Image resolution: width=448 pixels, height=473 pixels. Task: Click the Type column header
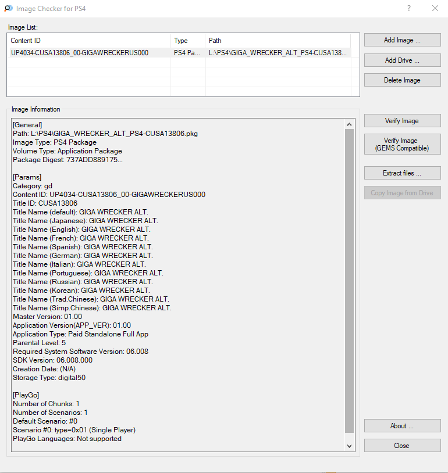(187, 41)
